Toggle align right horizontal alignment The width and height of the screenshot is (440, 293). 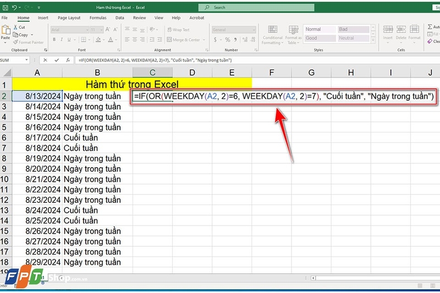click(x=142, y=40)
